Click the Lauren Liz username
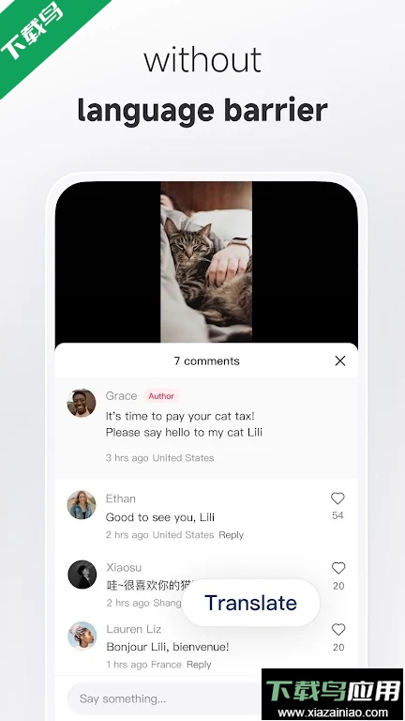The height and width of the screenshot is (721, 405). pos(134,629)
